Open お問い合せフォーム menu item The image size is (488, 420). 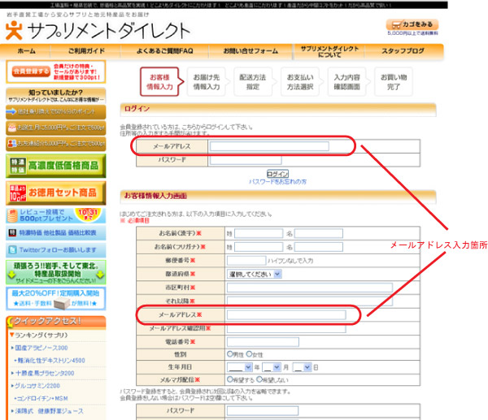(251, 51)
